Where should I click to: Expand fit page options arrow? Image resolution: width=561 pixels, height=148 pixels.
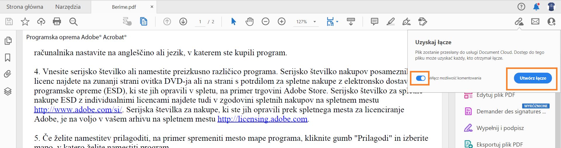point(337,22)
